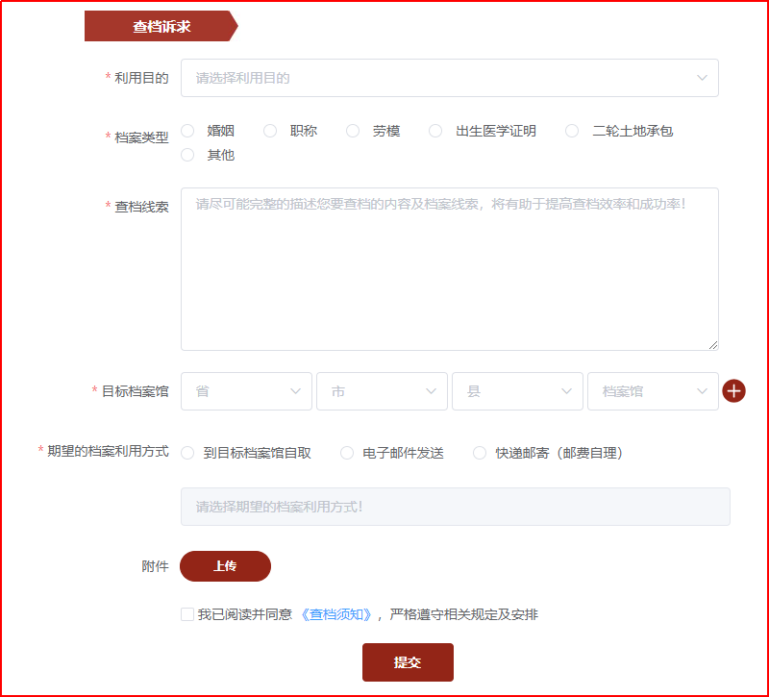Select 快递邮寄 delivery option
769x697 pixels.
click(x=480, y=453)
